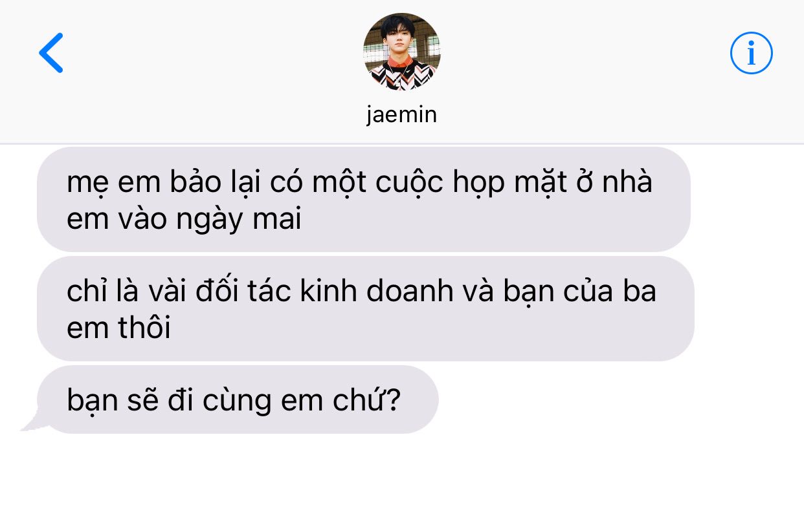The width and height of the screenshot is (804, 521).
Task: Open conversation details via the info icon
Action: point(752,53)
